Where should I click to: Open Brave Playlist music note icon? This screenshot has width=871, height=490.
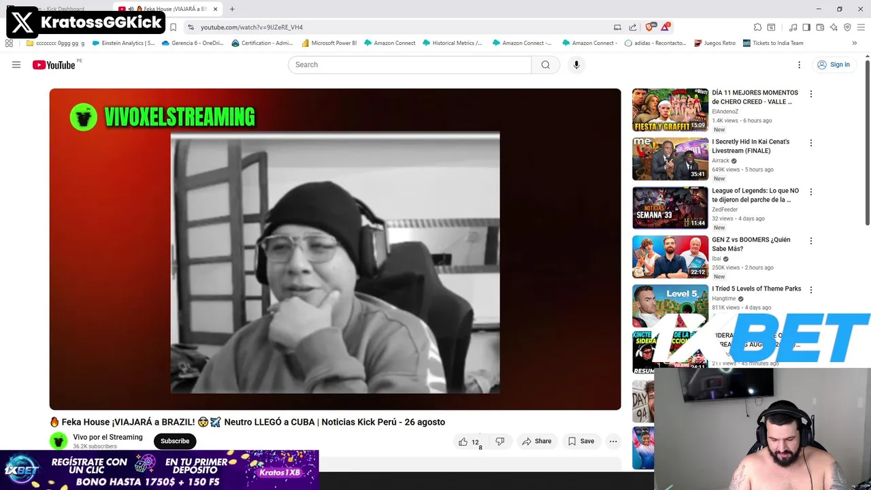click(x=793, y=27)
